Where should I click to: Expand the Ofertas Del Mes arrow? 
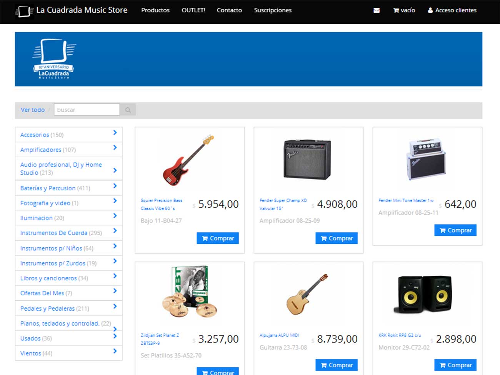pyautogui.click(x=115, y=291)
